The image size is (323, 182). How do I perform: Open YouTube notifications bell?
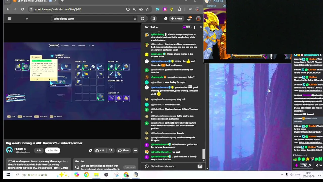(x=189, y=18)
